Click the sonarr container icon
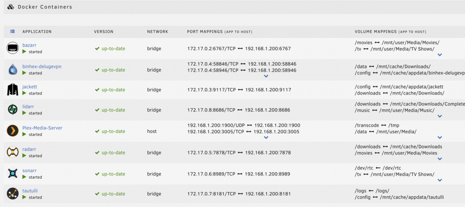 pos(13,174)
